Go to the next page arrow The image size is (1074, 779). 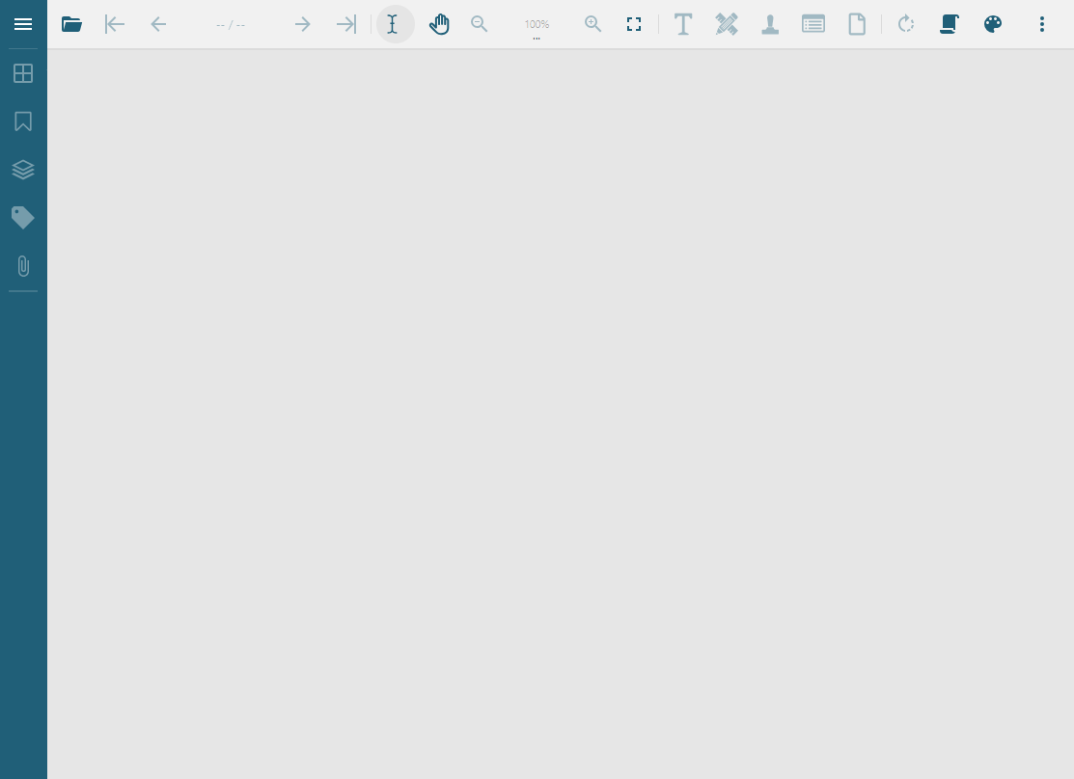click(302, 24)
